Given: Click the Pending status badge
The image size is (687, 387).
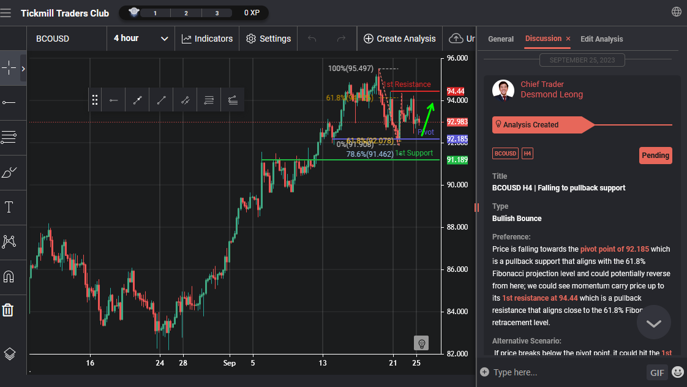Looking at the screenshot, I should [655, 155].
